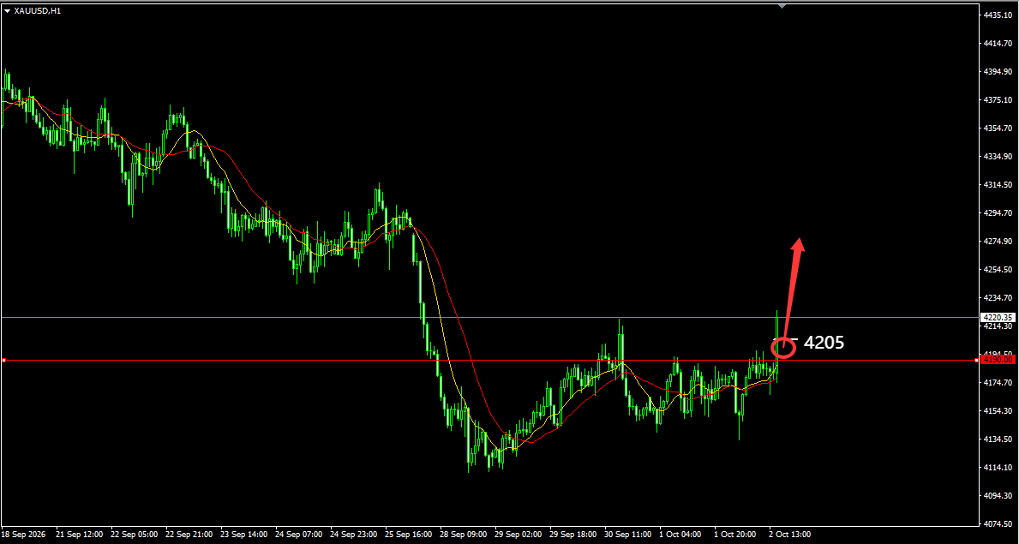Click the 4274.90 price axis label

[x=998, y=241]
